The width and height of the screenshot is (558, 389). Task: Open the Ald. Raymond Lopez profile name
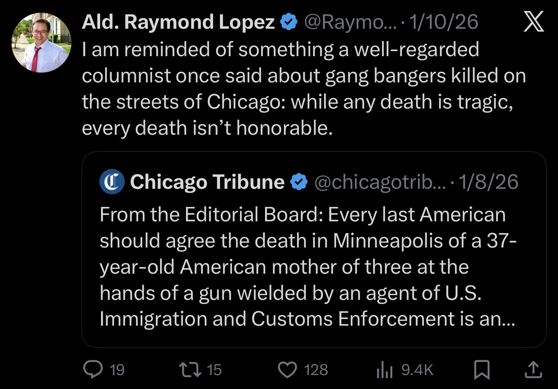178,22
